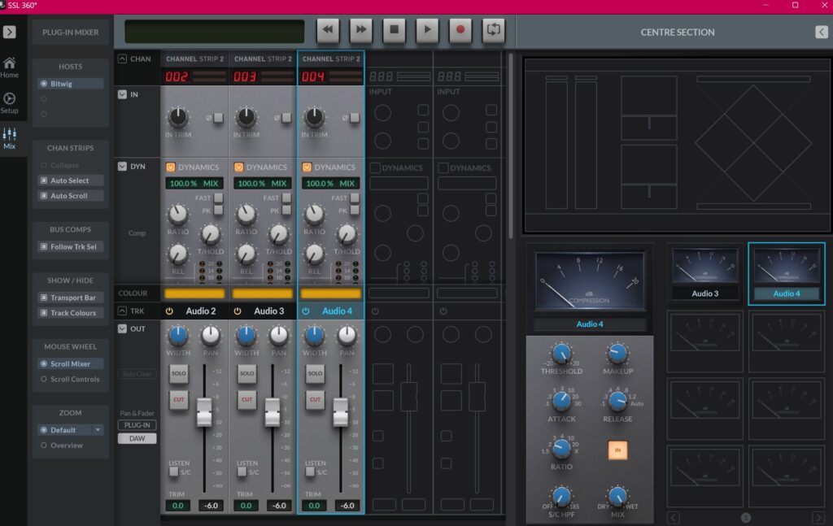The width and height of the screenshot is (833, 526).
Task: Click the rewind transport button
Action: 328,30
